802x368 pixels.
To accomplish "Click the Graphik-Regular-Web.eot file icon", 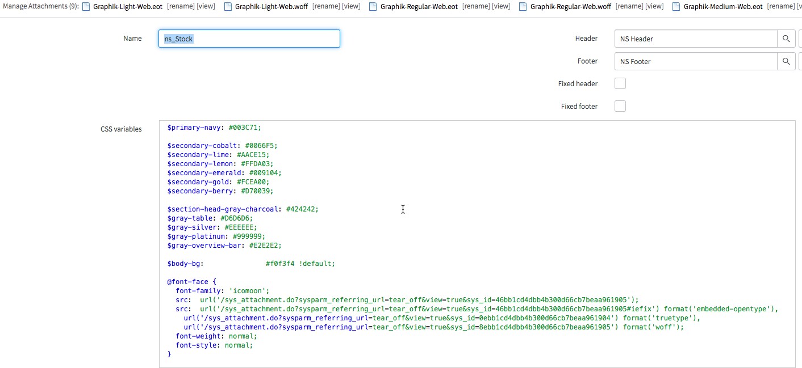I will (x=373, y=7).
